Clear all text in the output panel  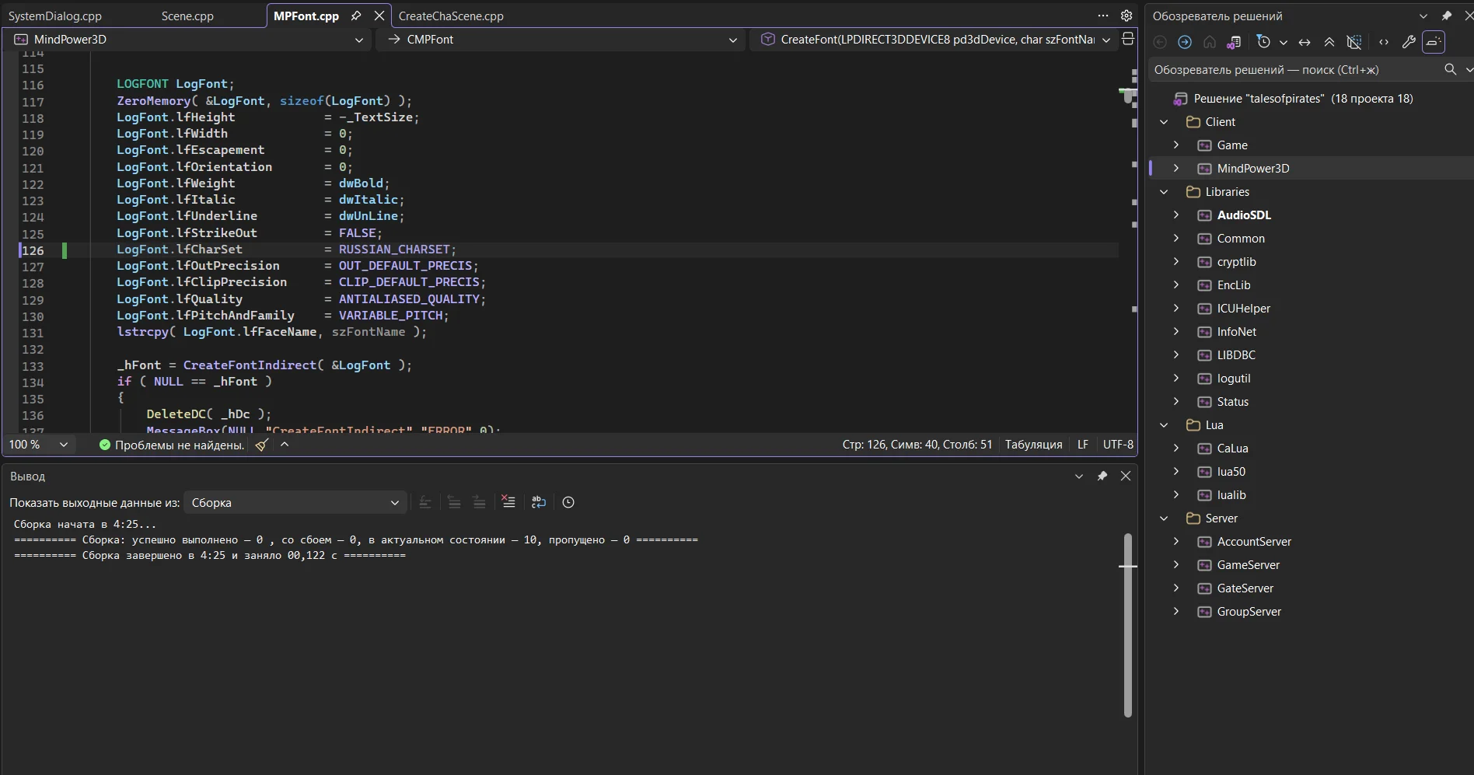tap(508, 502)
